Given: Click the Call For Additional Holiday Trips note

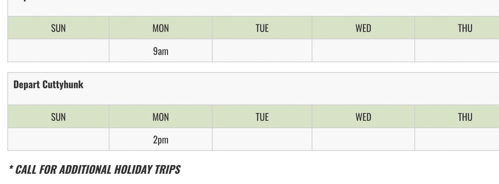Looking at the screenshot, I should click(x=95, y=169).
